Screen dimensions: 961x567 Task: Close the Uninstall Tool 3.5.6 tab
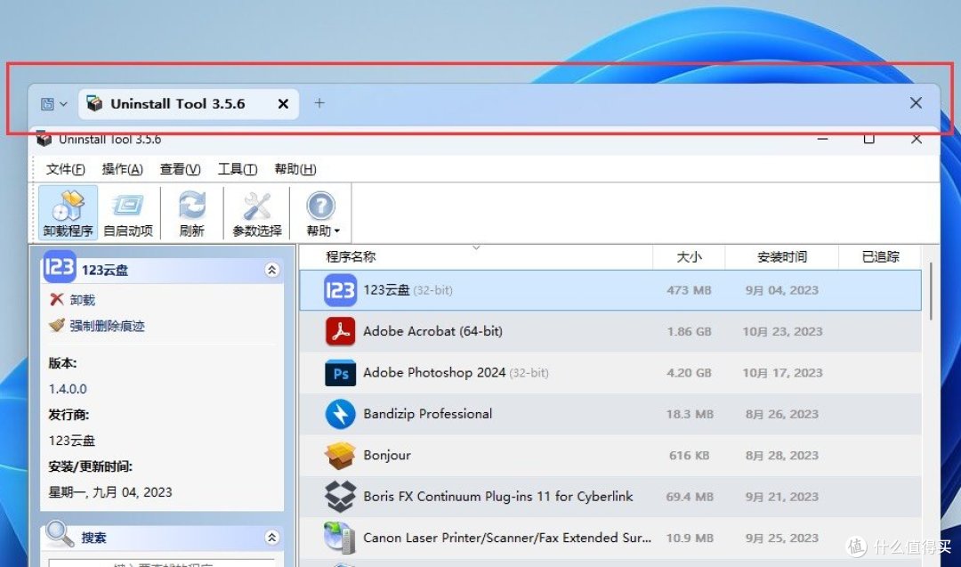283,103
